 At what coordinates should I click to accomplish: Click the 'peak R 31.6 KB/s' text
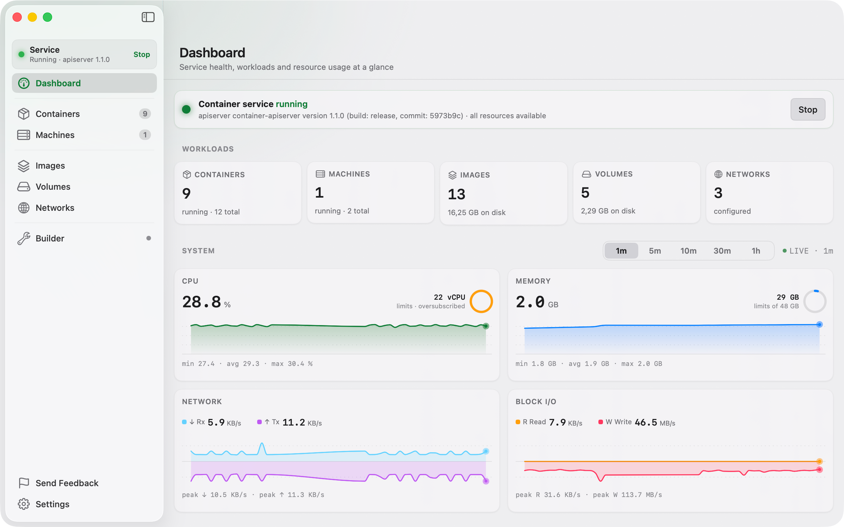548,495
